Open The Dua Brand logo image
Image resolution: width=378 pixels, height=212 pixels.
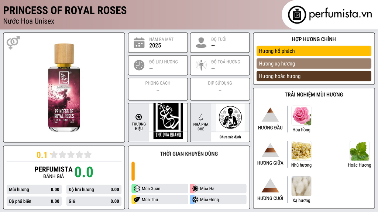click(x=168, y=121)
